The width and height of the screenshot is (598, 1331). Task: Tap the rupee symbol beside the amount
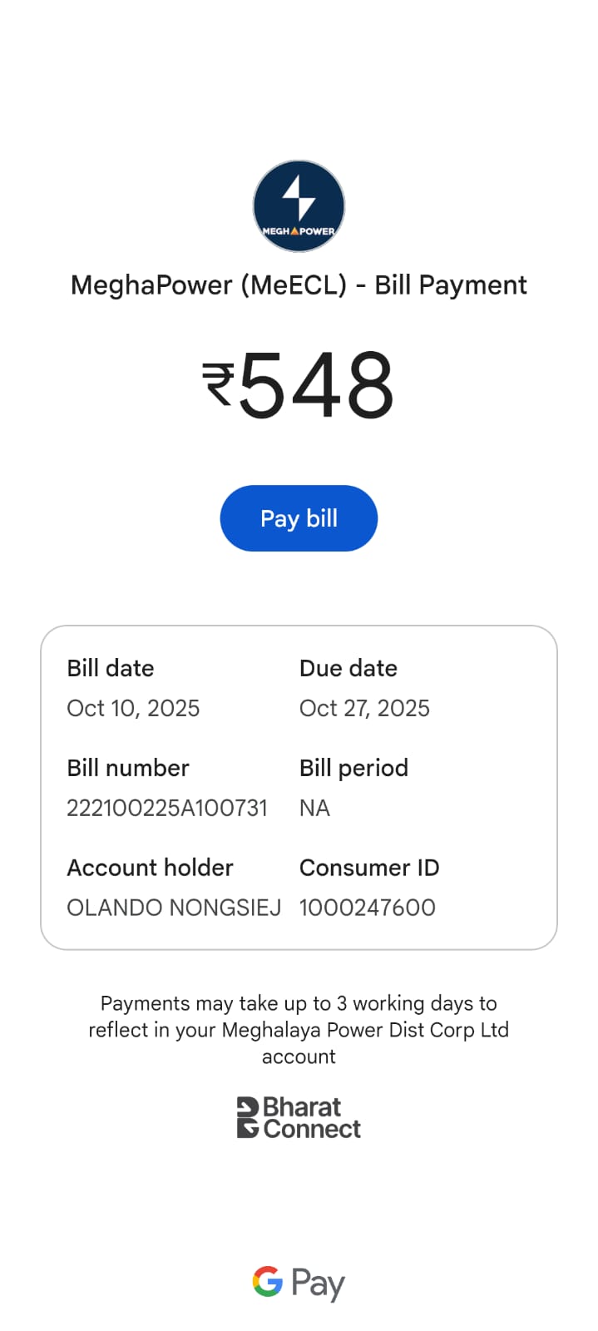point(219,384)
